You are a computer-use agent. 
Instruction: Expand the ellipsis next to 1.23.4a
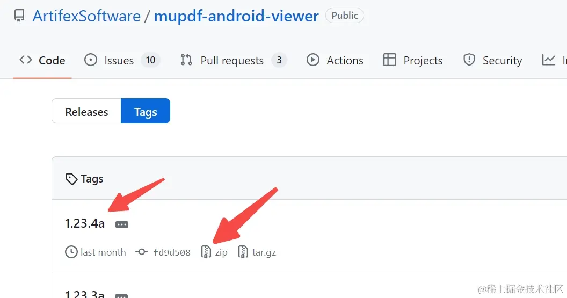(x=122, y=224)
